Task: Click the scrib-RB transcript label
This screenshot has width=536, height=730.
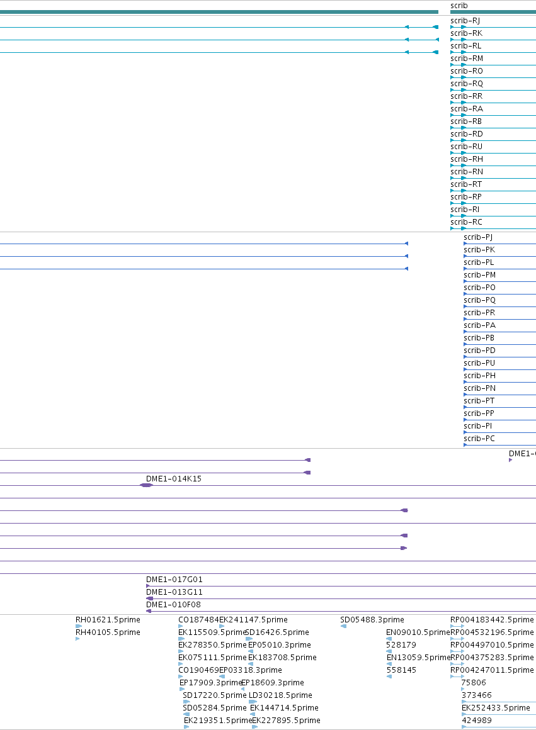Action: pos(466,121)
